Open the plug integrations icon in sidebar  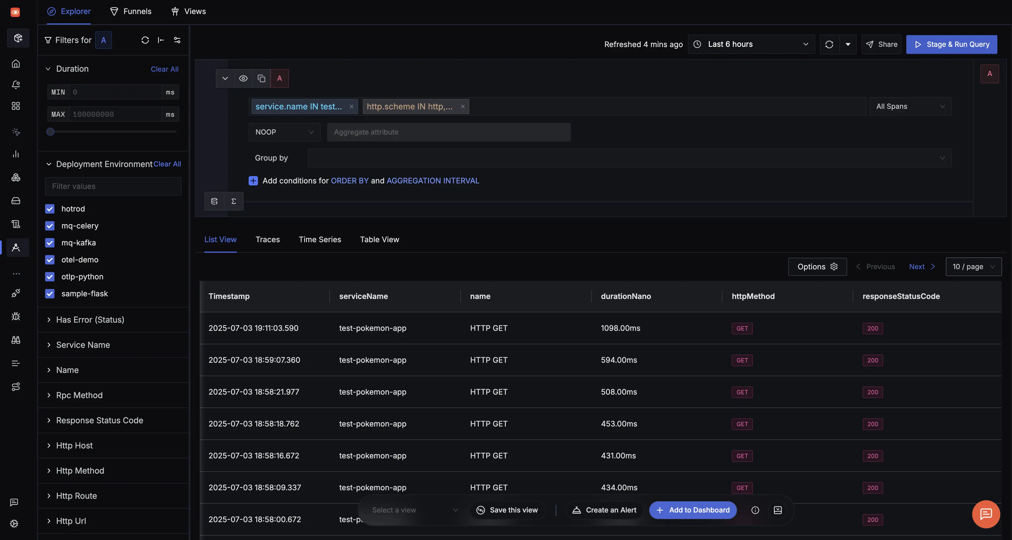(x=16, y=293)
